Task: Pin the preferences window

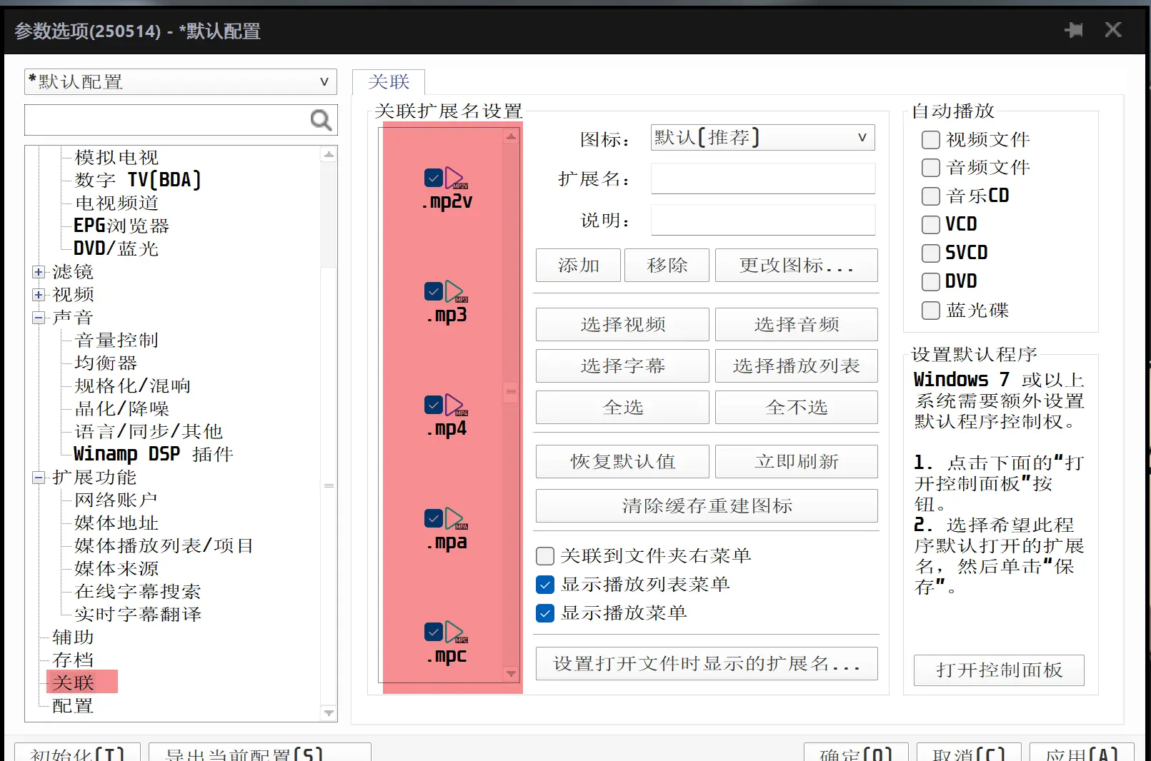Action: 1074,30
